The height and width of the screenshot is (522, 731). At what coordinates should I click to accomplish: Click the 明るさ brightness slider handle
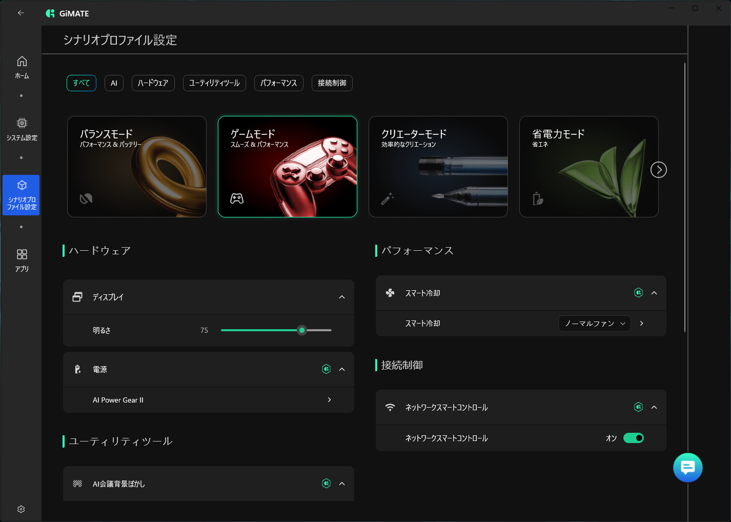[302, 330]
